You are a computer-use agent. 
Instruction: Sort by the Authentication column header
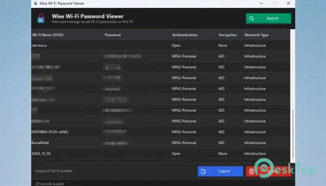click(x=184, y=35)
